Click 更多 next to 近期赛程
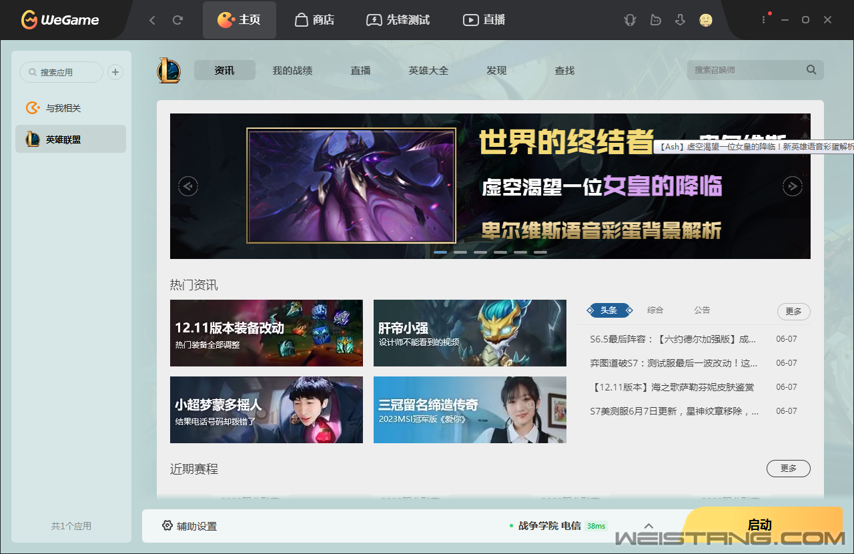854x554 pixels. point(789,469)
